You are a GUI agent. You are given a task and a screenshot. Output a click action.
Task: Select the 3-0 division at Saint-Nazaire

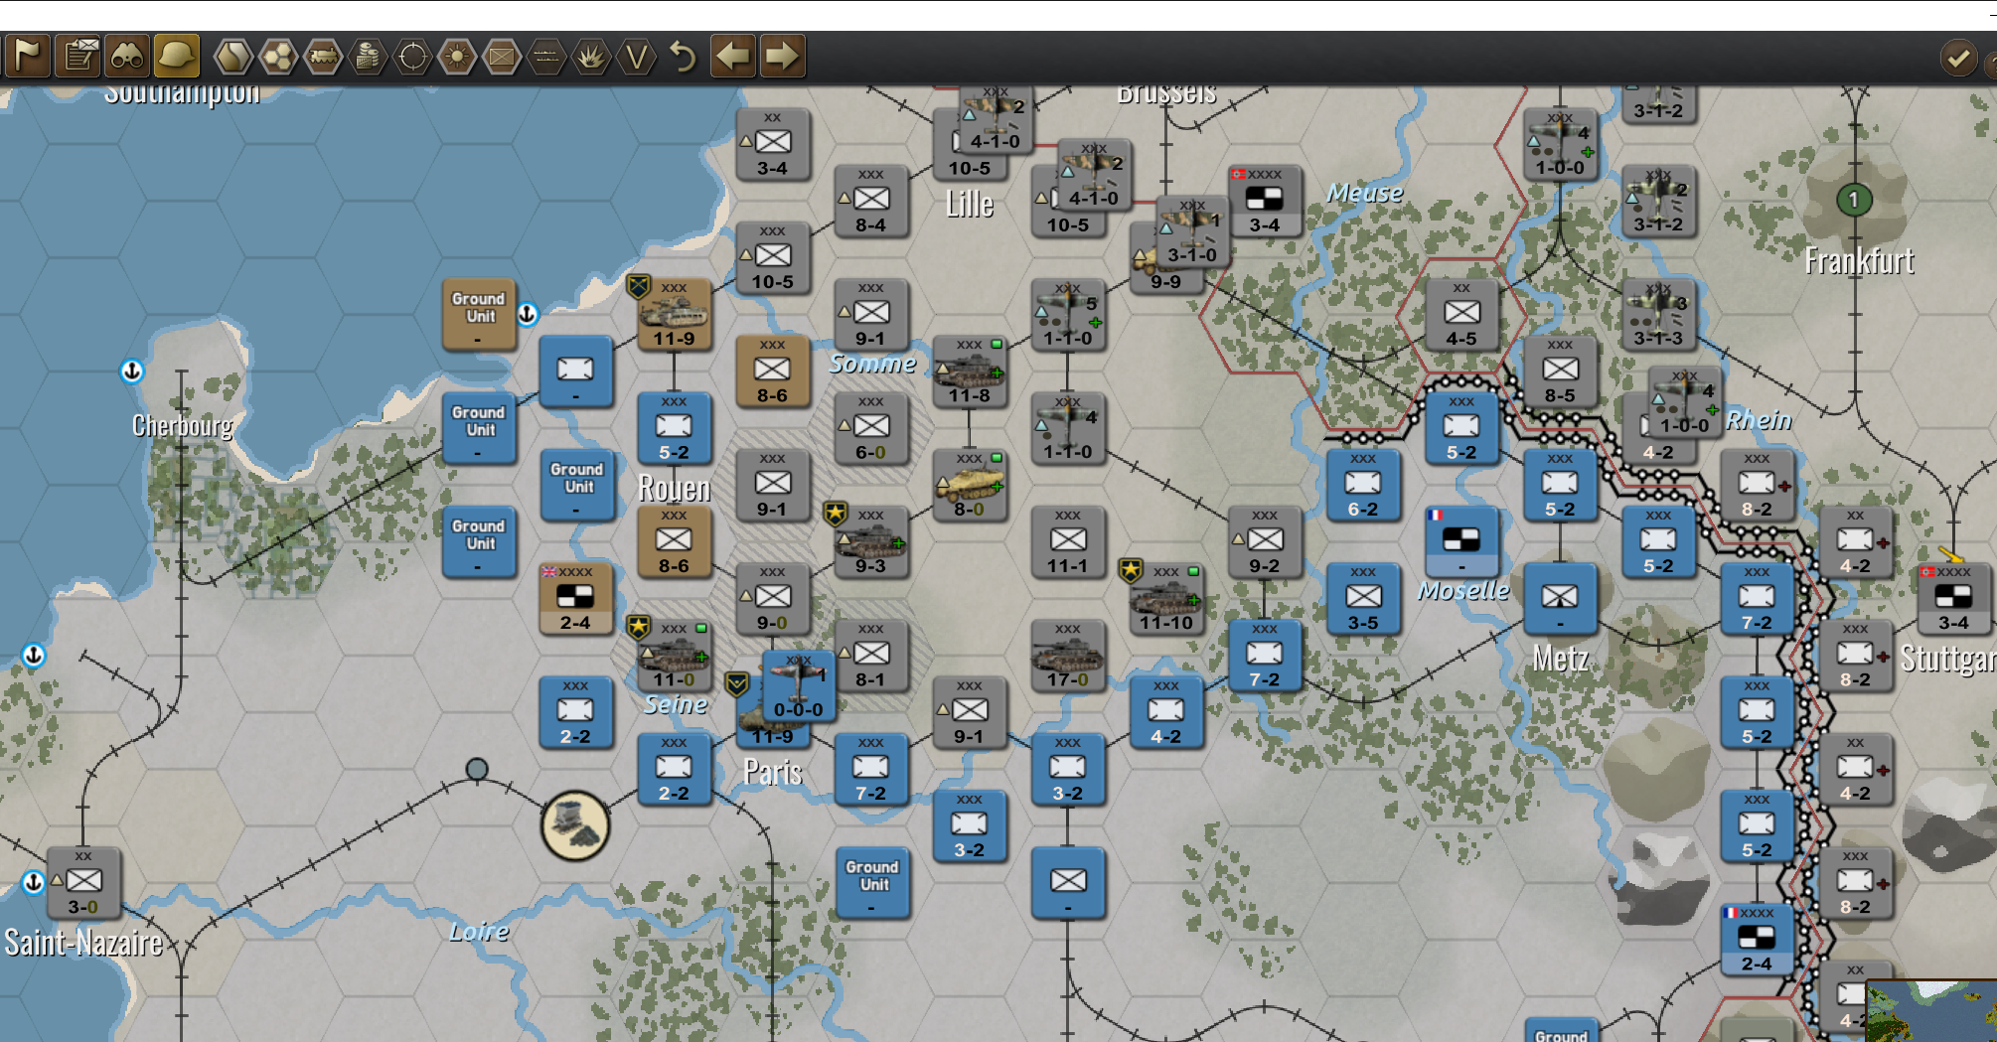[x=83, y=882]
